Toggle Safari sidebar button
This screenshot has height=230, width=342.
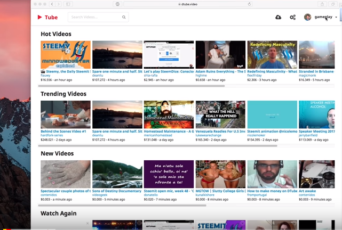click(68, 4)
